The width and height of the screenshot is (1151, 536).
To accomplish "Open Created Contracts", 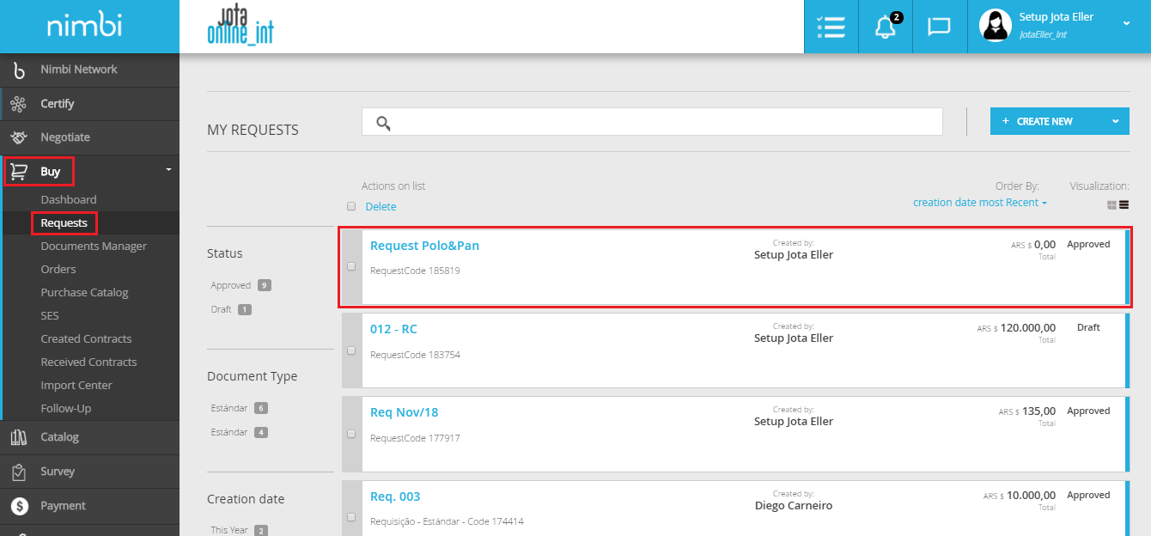I will coord(86,338).
